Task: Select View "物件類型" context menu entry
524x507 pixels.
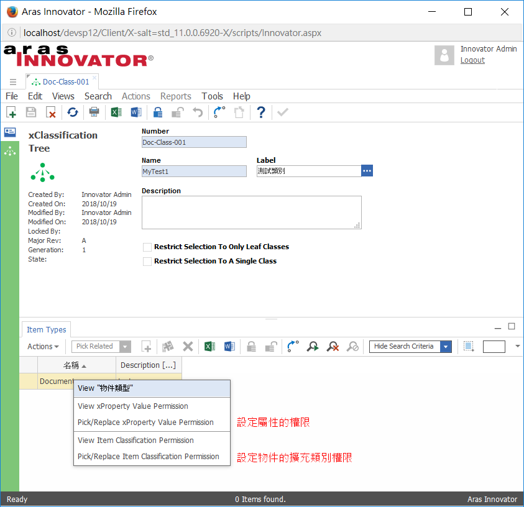Action: [x=152, y=388]
